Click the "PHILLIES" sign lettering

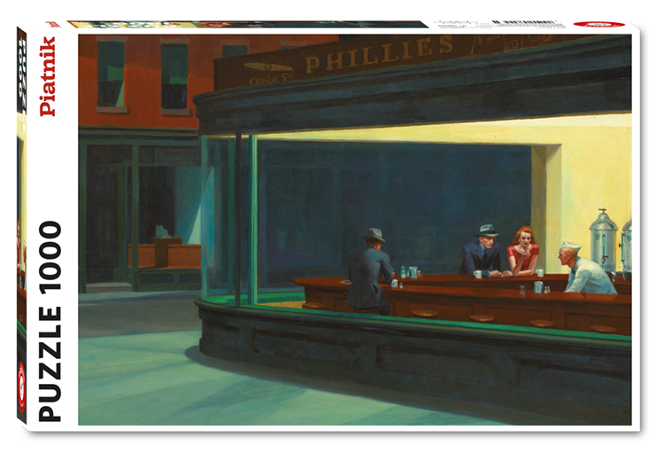pyautogui.click(x=379, y=54)
